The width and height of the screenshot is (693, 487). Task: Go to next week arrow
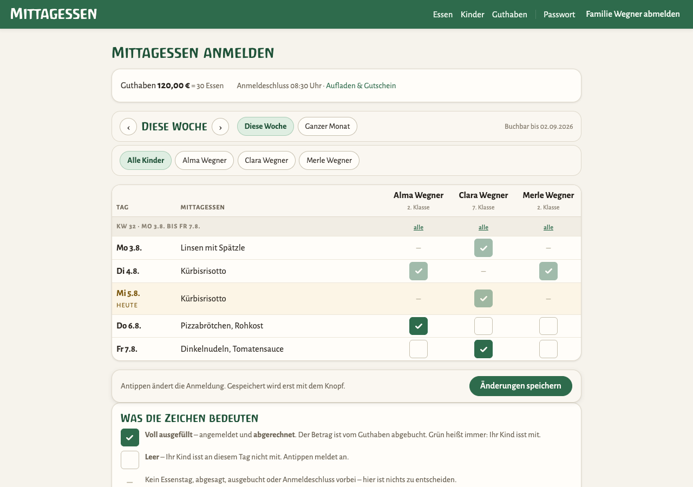tap(220, 127)
